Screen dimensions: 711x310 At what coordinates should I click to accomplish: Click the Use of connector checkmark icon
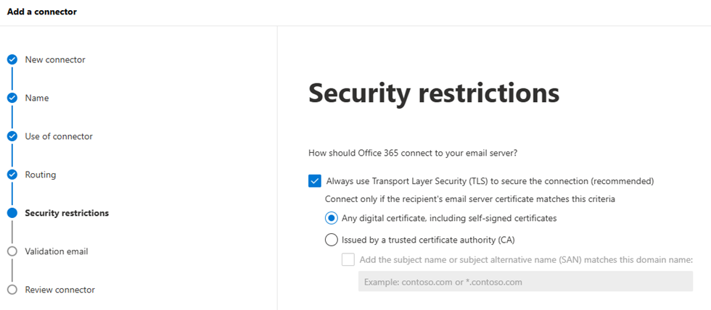12,136
